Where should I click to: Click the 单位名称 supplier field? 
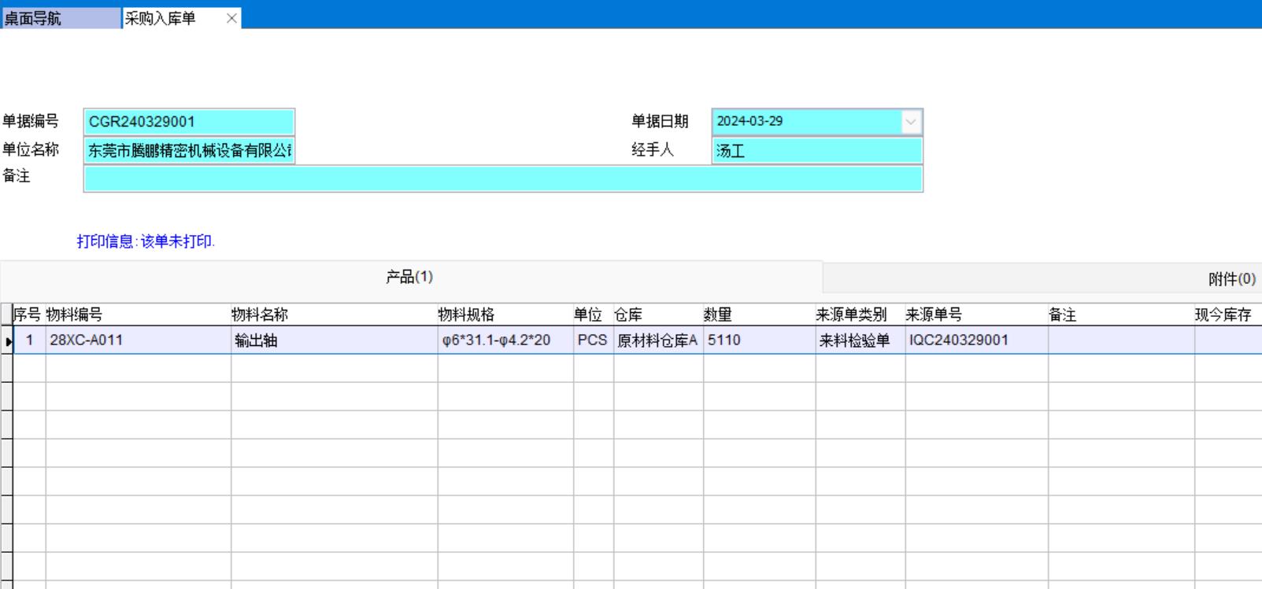tap(189, 150)
